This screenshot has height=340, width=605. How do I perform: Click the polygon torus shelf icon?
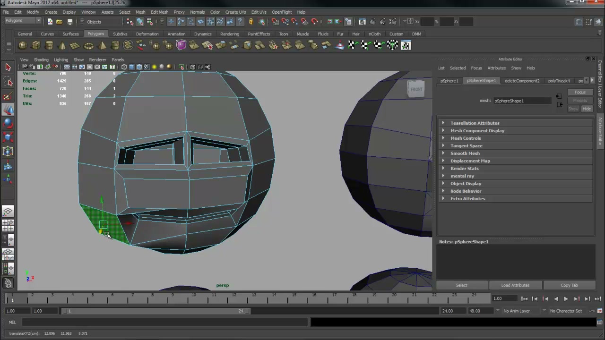[88, 45]
